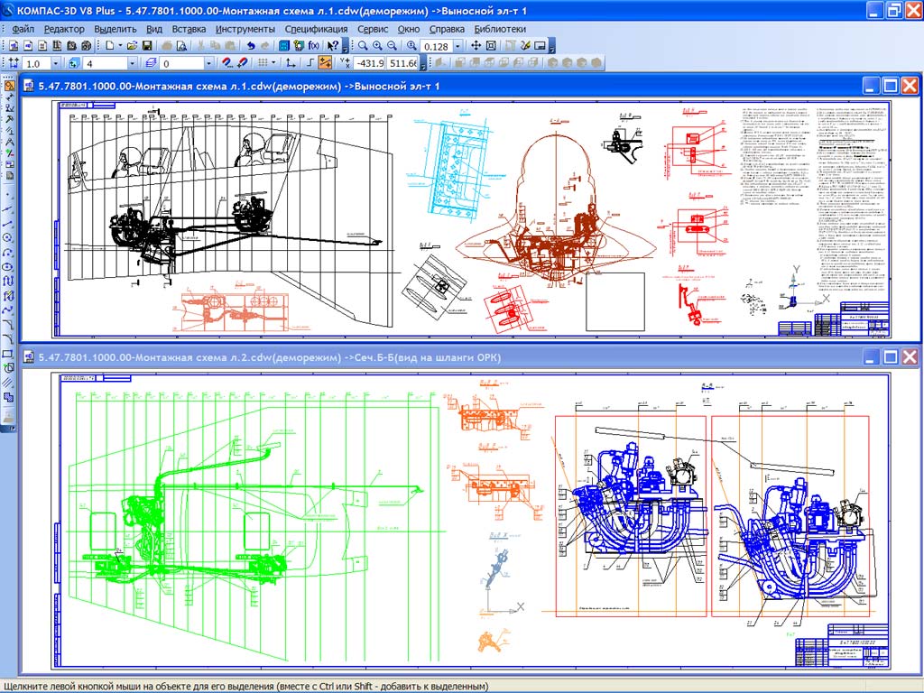Viewport: 924px width, 693px height.
Task: Open the Сервис menu
Action: (x=373, y=29)
